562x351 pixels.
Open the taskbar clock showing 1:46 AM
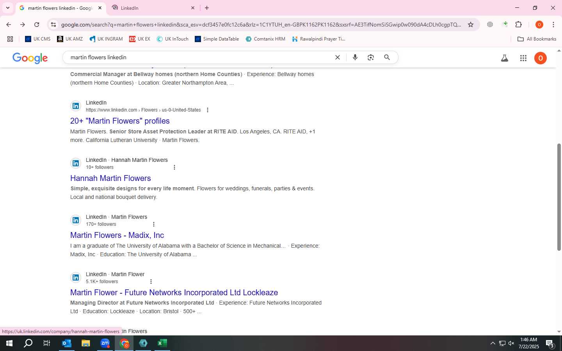[529, 343]
